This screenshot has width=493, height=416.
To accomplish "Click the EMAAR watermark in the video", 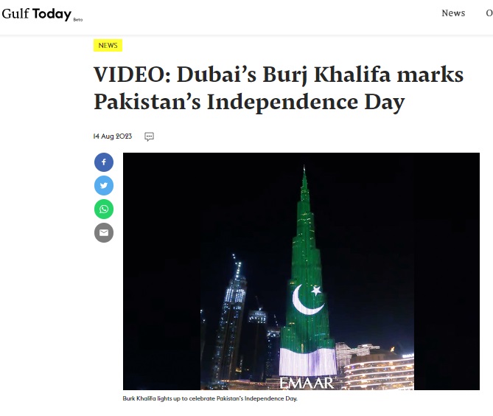I will 307,383.
